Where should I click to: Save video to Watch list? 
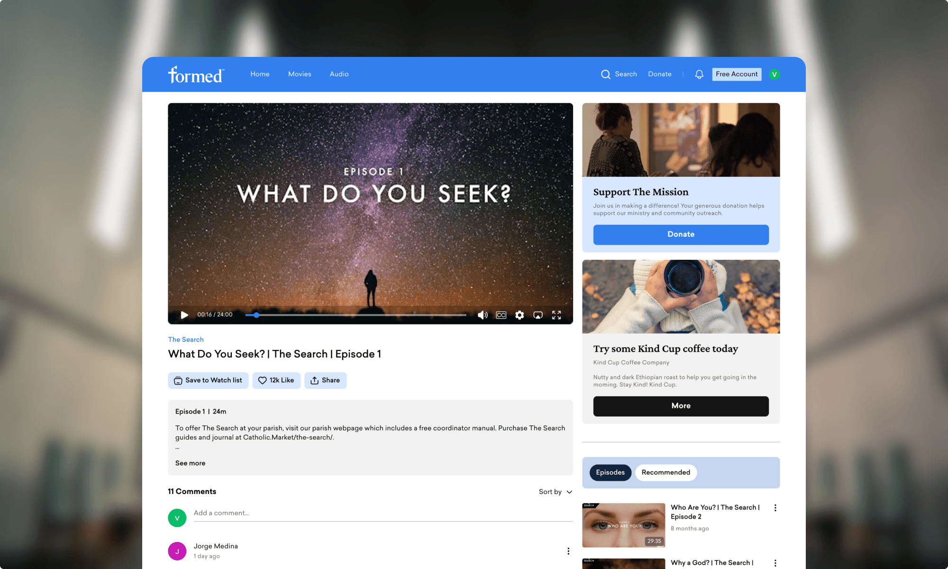[208, 380]
